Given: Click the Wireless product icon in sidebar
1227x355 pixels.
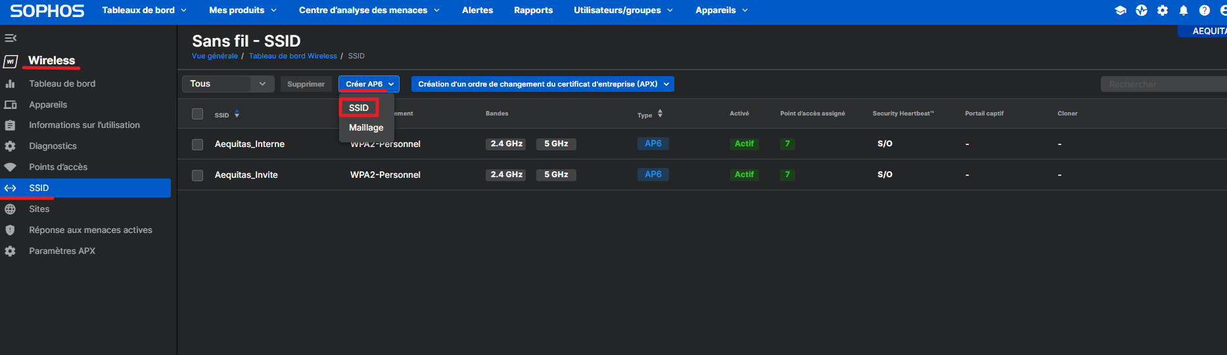Looking at the screenshot, I should coord(11,61).
